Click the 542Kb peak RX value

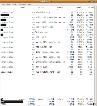tap(52, 101)
